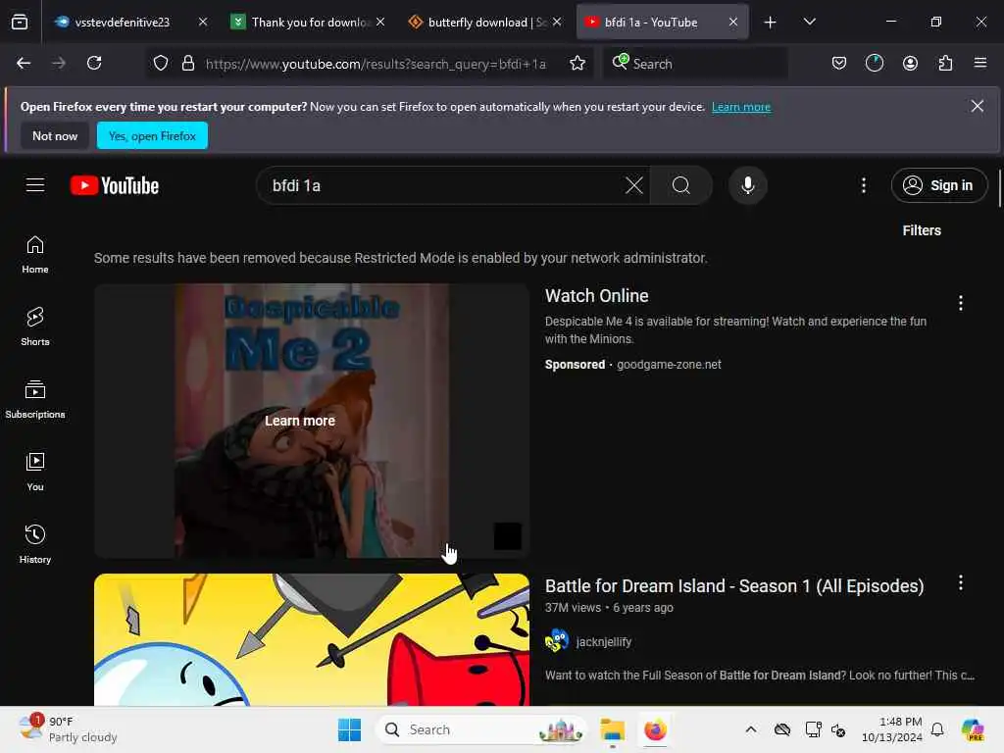The width and height of the screenshot is (1004, 753).
Task: Click the Despicable Me 2 ad thumbnail
Action: [312, 421]
